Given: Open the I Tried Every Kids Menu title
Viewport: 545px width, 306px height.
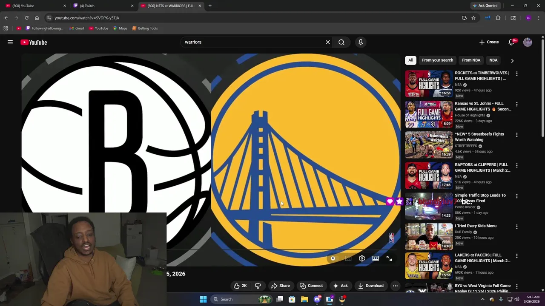Looking at the screenshot, I should tap(476, 226).
